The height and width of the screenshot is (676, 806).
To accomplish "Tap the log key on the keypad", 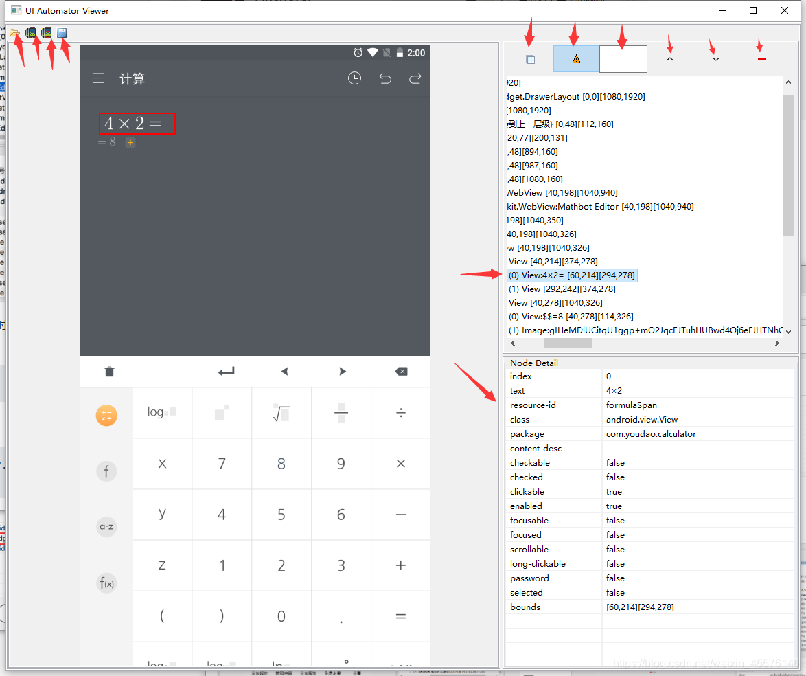I will [x=163, y=413].
